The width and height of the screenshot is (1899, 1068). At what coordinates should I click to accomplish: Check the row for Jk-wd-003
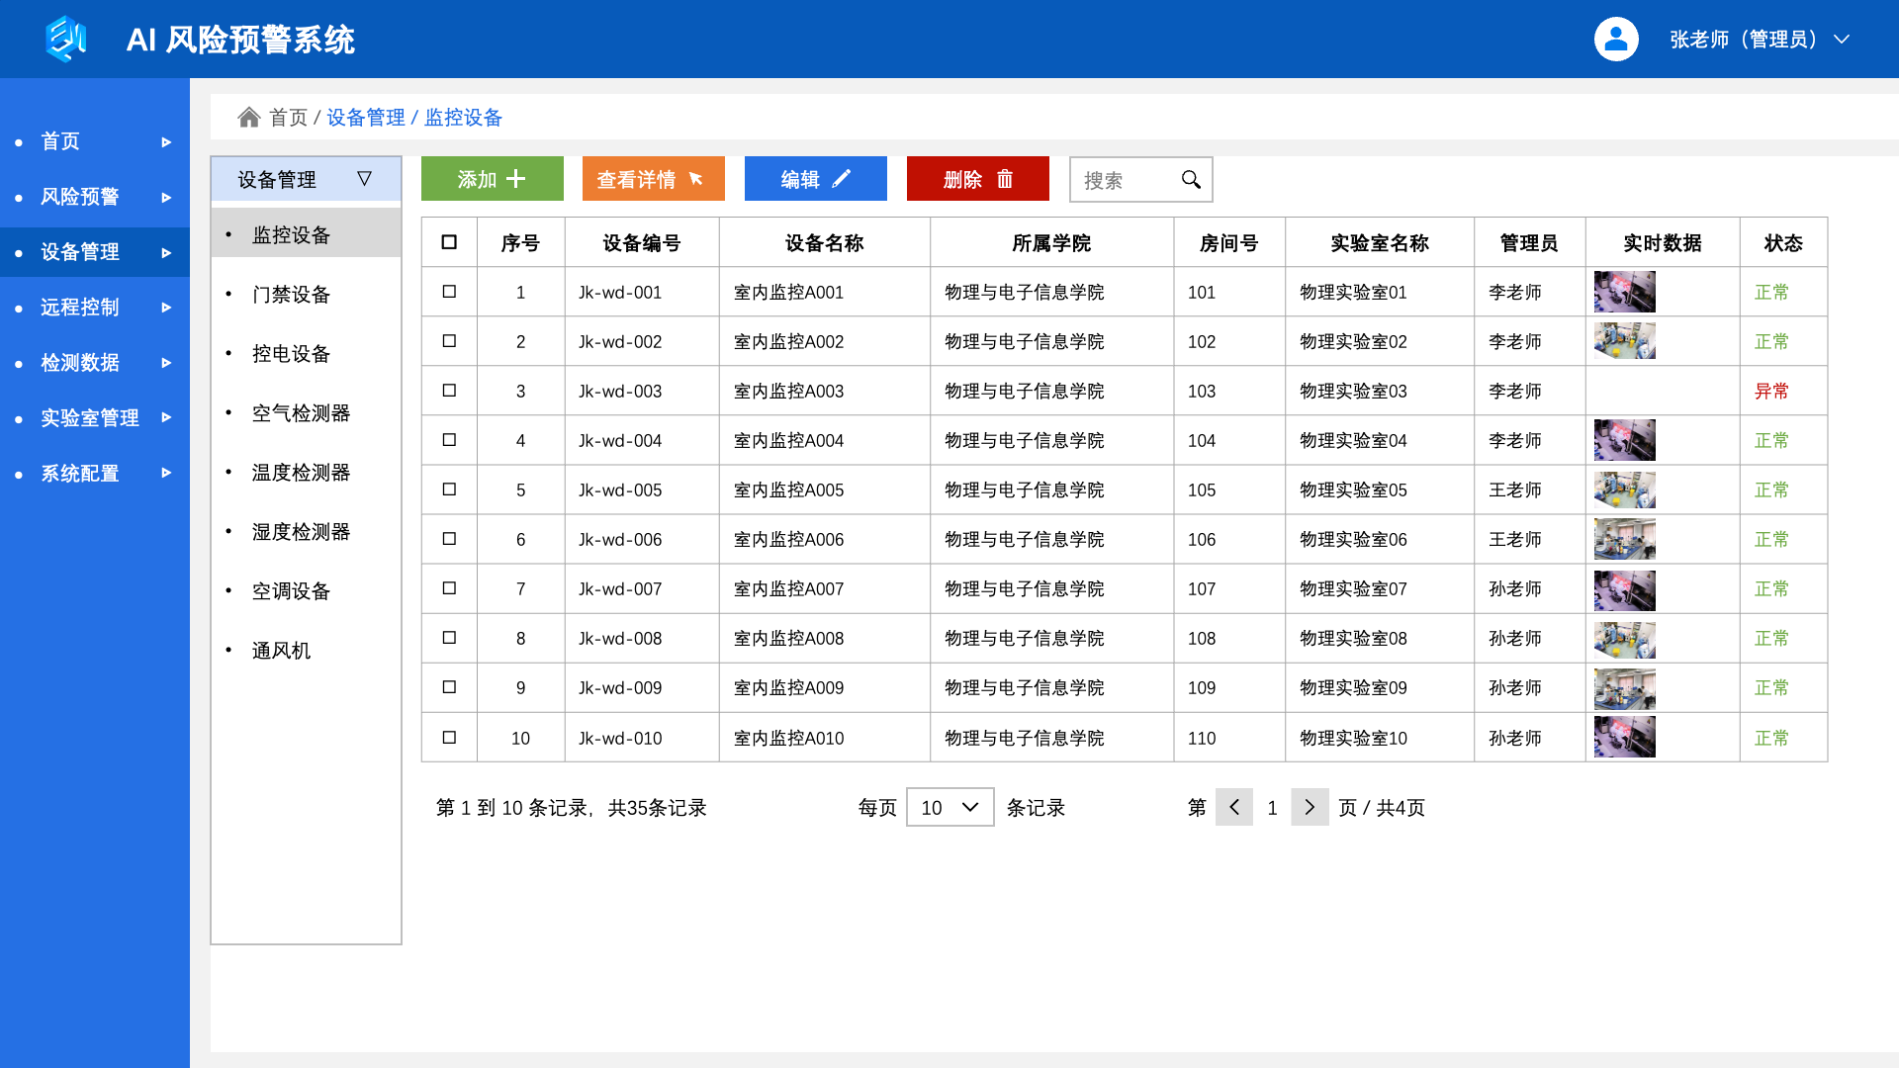(449, 391)
